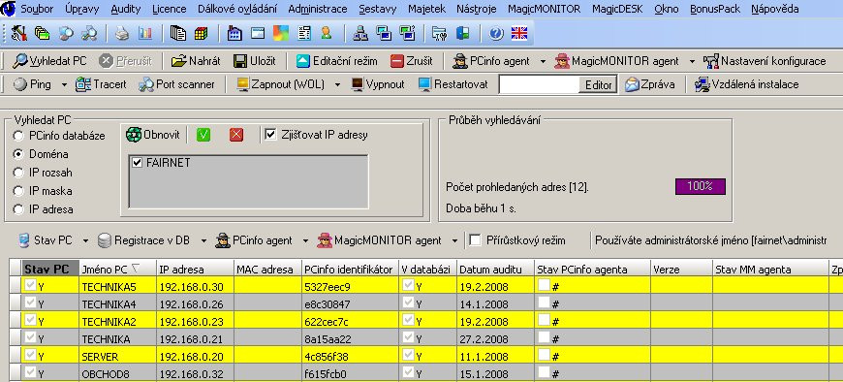Click the purple 100% progress bar
Image resolution: width=843 pixels, height=382 pixels.
click(700, 187)
